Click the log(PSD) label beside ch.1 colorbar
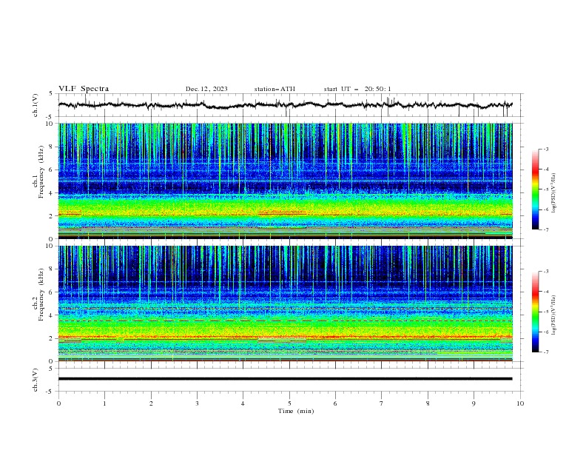 [x=553, y=193]
